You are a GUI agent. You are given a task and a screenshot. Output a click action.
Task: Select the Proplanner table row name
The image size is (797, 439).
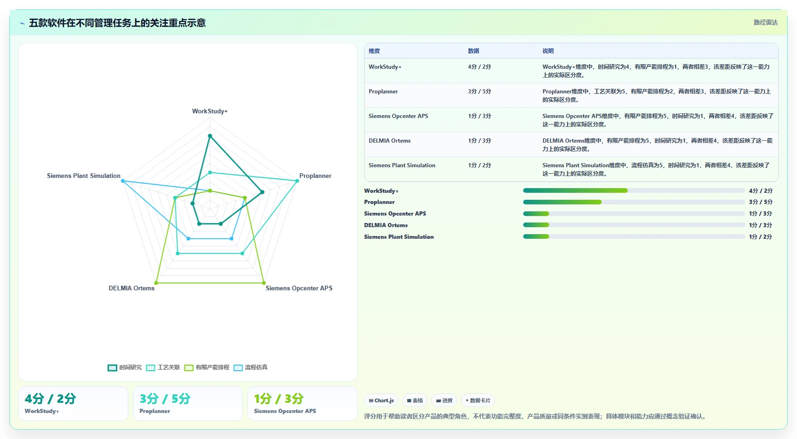pos(383,92)
